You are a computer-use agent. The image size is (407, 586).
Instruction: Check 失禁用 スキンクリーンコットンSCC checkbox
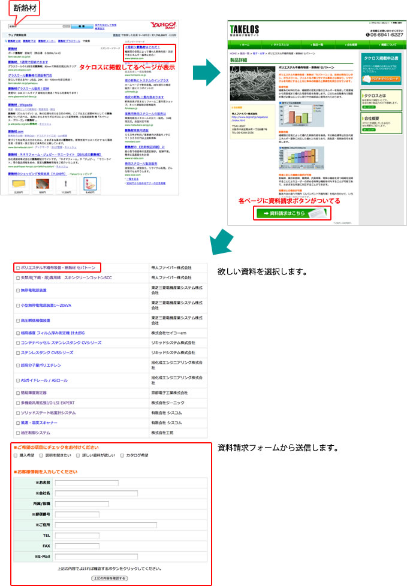[17, 278]
